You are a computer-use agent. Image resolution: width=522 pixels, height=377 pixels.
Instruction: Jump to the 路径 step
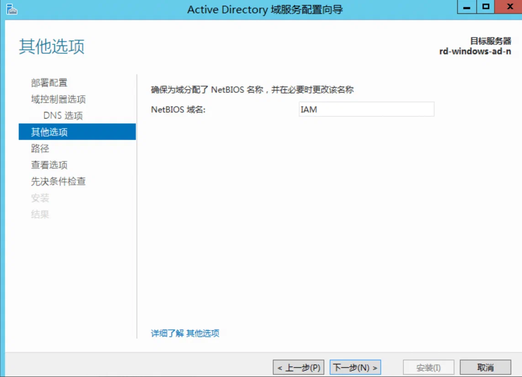[40, 148]
